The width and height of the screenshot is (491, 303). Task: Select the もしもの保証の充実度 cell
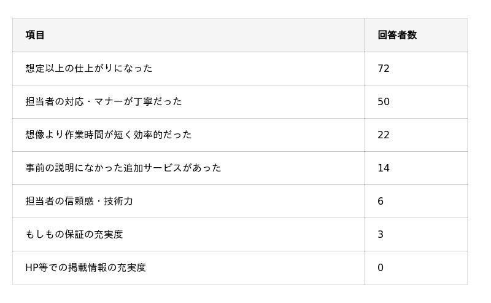click(74, 234)
